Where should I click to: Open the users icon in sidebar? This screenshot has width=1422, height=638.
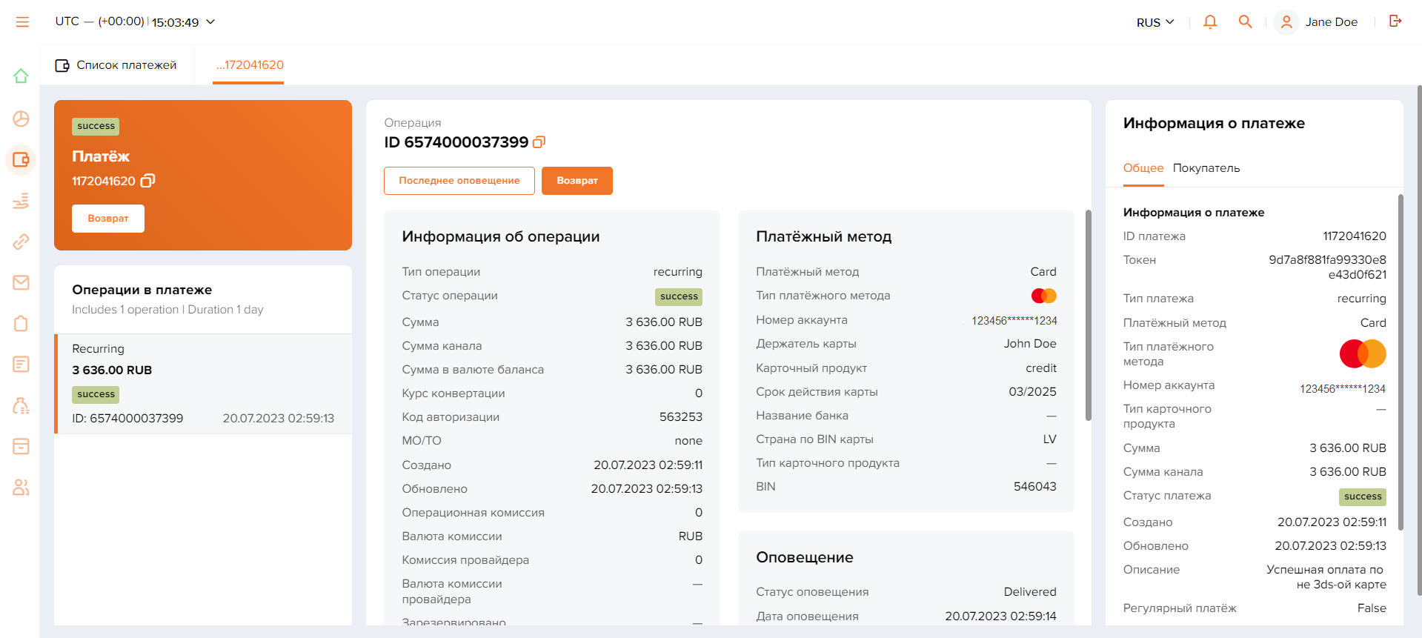tap(21, 487)
